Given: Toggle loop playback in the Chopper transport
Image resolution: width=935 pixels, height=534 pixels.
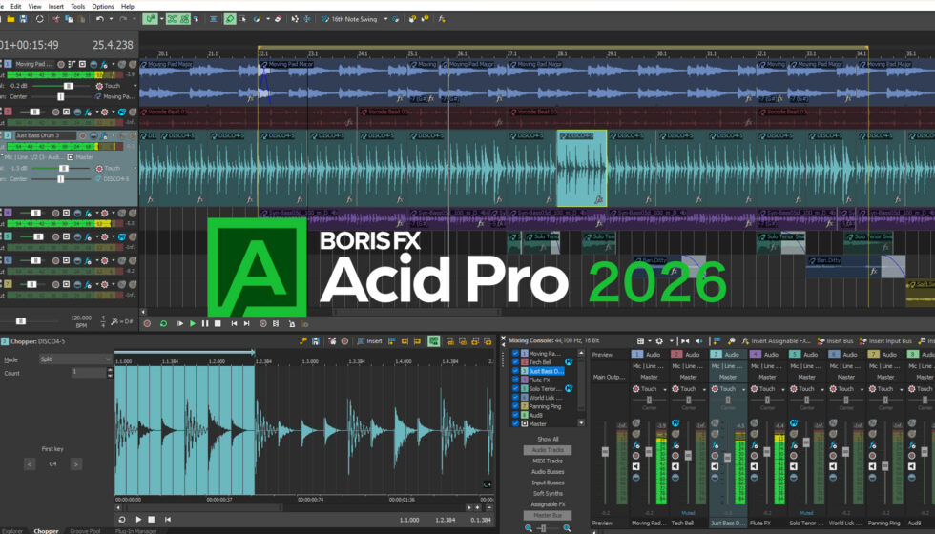Looking at the screenshot, I should 122,520.
